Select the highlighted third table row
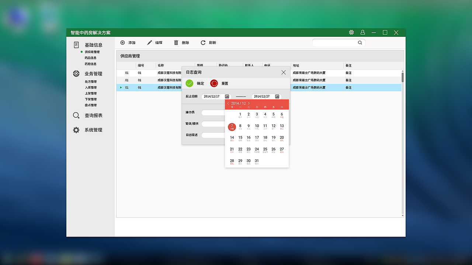The height and width of the screenshot is (265, 472). [259, 88]
